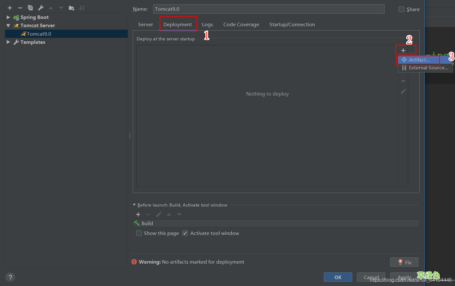Click the create new folder icon
This screenshot has width=455, height=286.
click(x=72, y=8)
